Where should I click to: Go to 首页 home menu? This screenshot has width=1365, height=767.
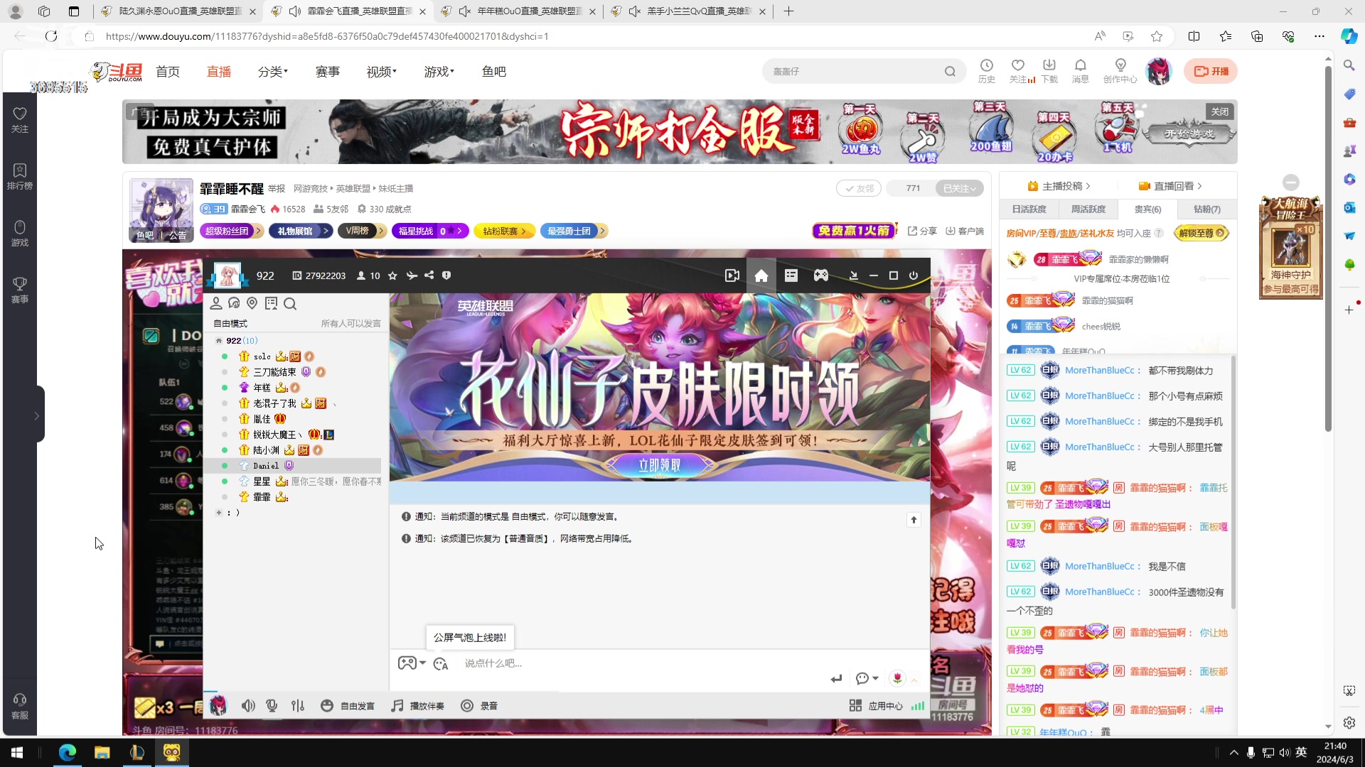point(168,72)
